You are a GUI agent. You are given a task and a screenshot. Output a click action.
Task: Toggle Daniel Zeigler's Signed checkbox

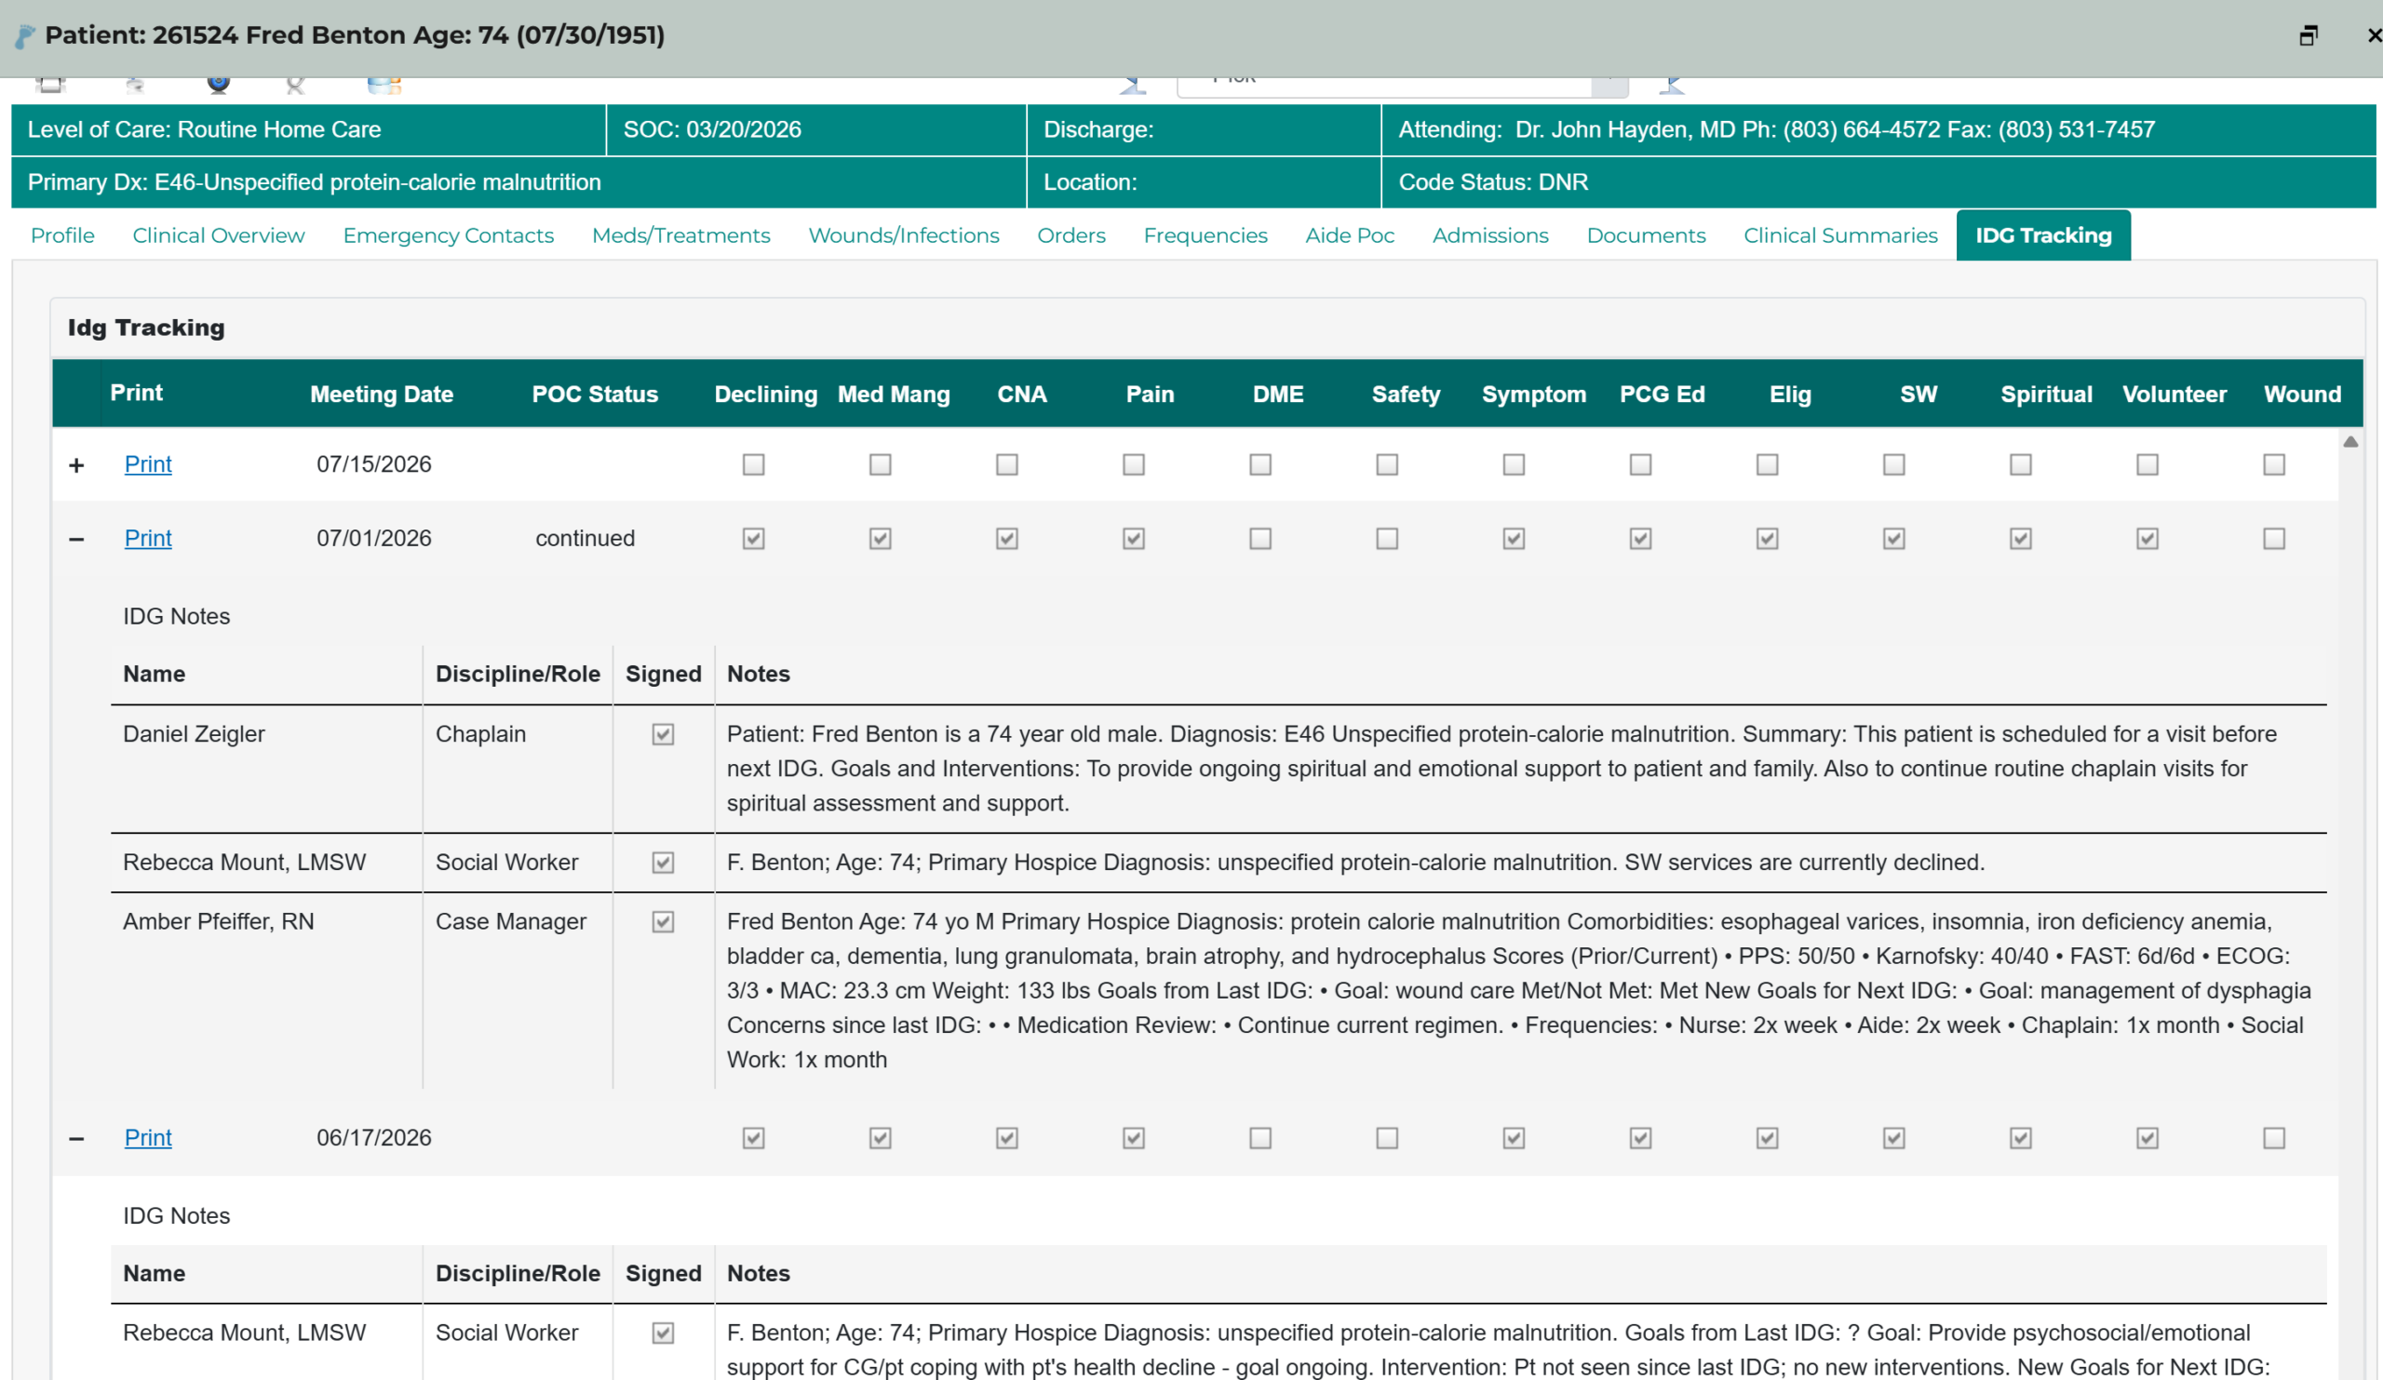click(663, 734)
